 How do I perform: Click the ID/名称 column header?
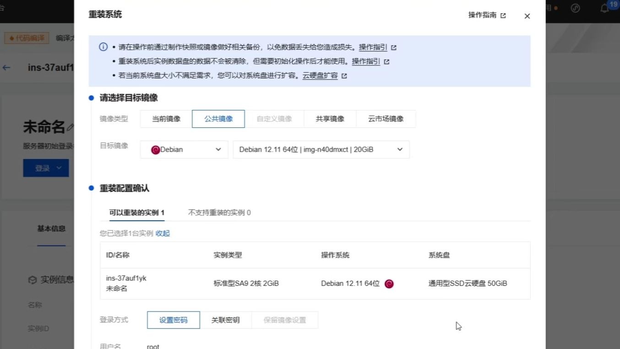coord(118,255)
